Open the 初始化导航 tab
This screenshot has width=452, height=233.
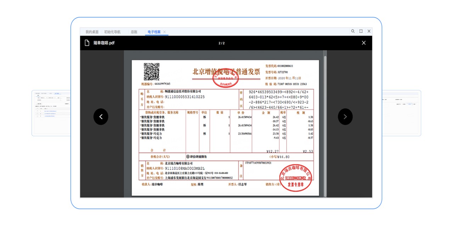[112, 32]
